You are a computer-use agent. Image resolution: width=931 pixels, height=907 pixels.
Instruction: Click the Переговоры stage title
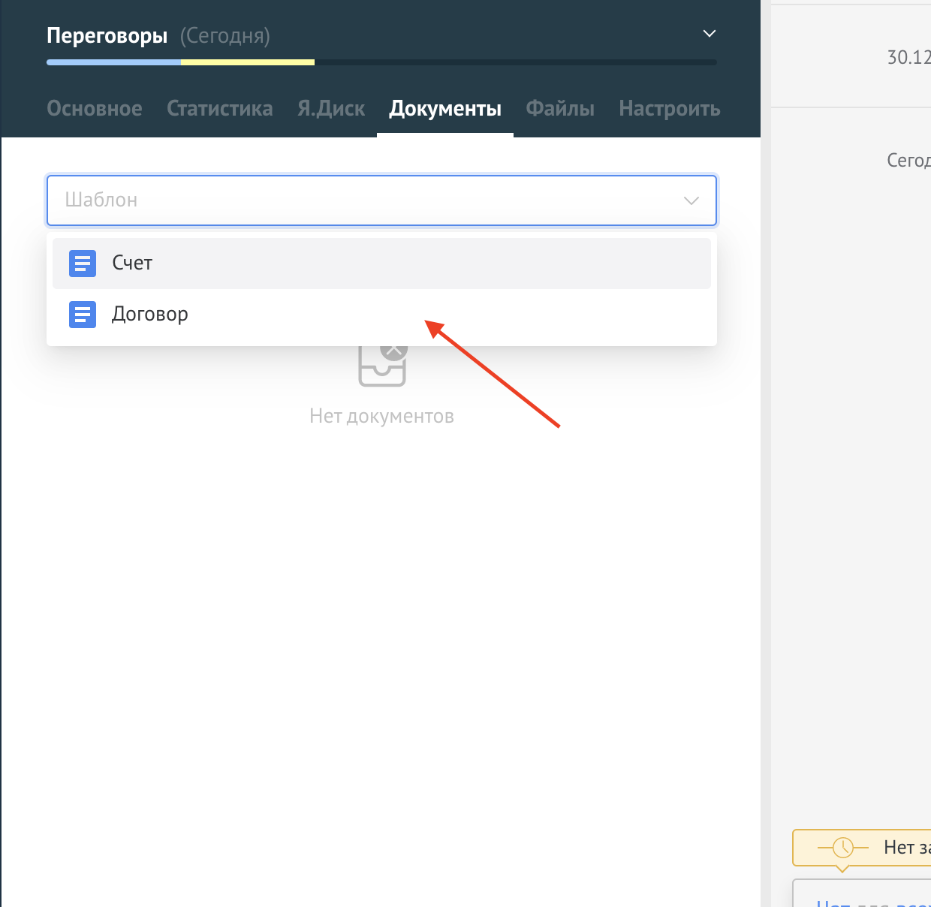point(107,36)
